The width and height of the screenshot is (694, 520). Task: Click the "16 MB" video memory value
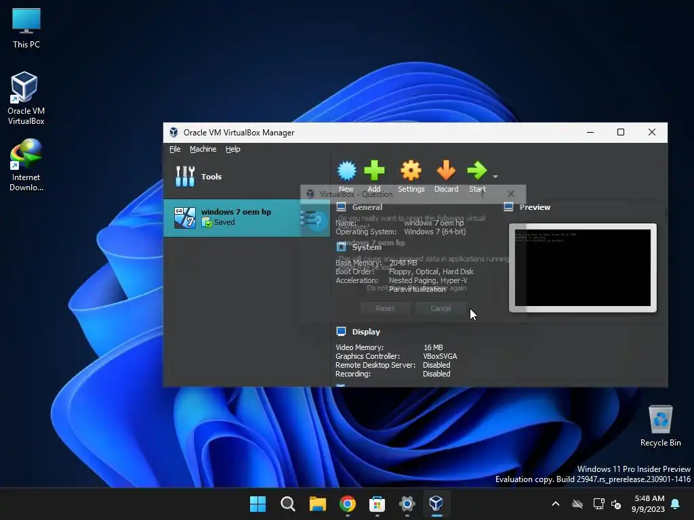(433, 347)
